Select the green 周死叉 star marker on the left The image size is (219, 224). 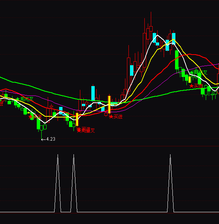[25, 99]
